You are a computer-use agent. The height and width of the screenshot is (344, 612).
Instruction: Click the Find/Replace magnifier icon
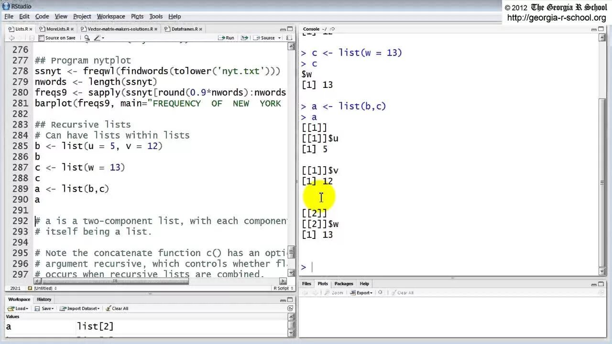(87, 38)
